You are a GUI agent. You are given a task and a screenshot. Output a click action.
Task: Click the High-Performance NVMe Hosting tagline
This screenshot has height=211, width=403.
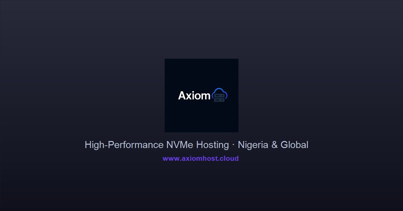[x=196, y=145]
